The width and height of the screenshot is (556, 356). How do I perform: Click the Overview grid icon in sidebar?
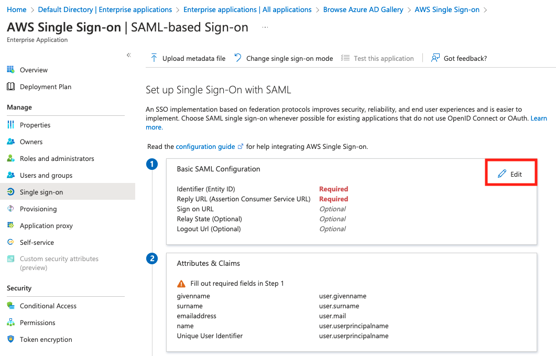pyautogui.click(x=10, y=70)
